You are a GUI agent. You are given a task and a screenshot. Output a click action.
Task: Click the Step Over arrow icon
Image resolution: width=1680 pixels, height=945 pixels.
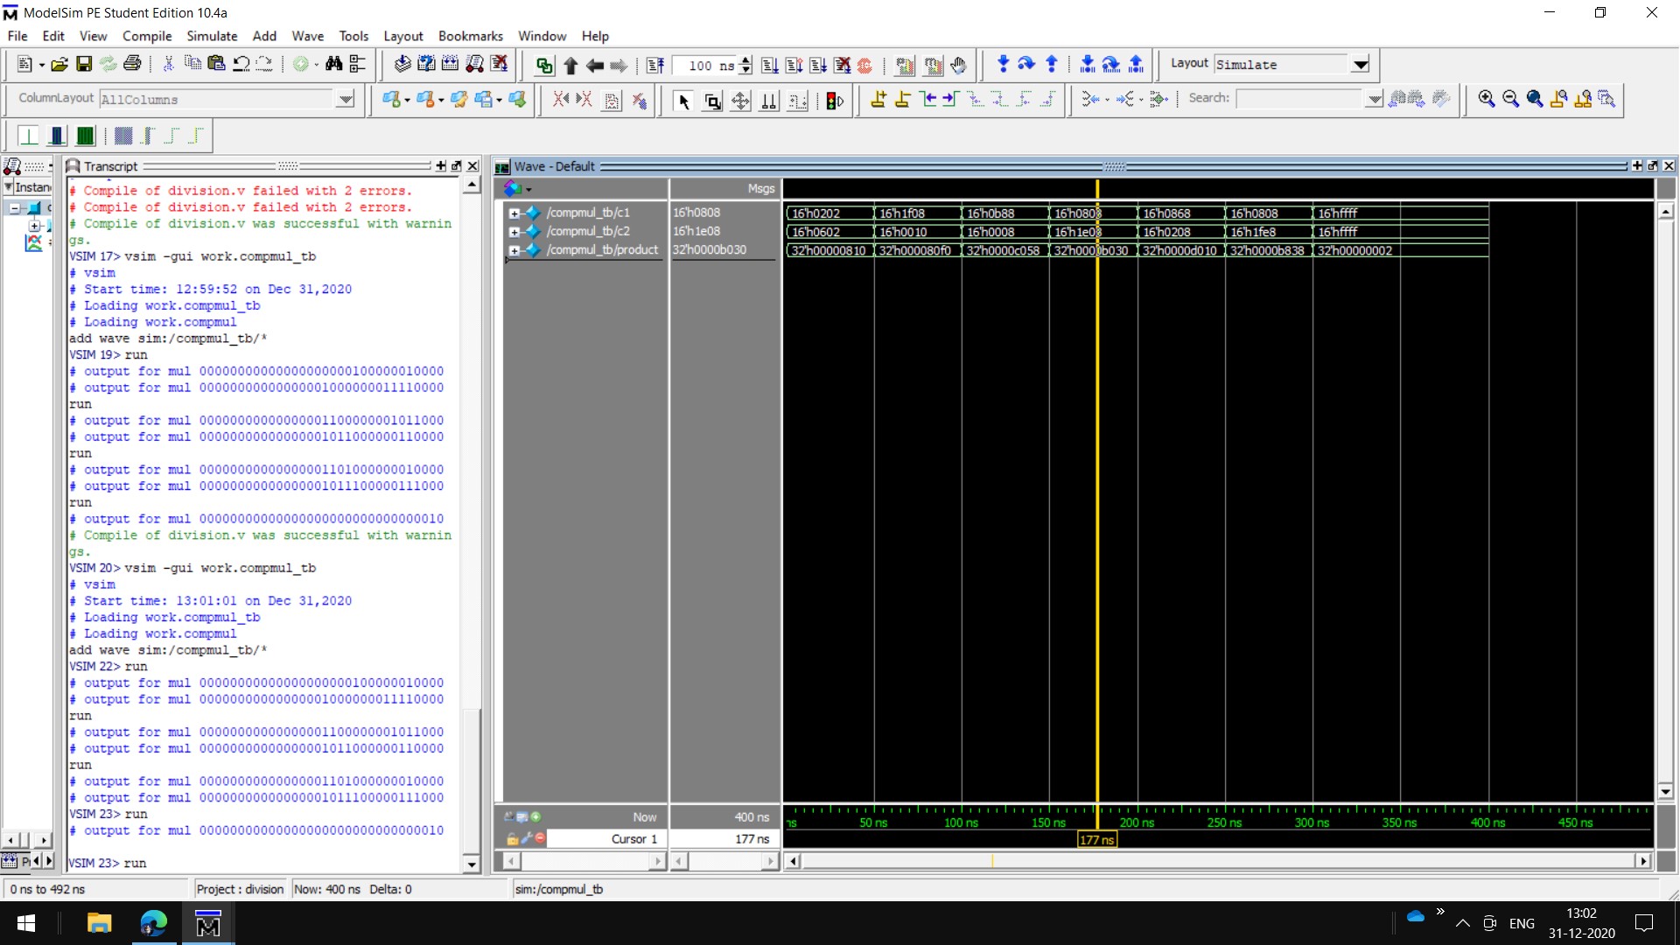point(1026,65)
